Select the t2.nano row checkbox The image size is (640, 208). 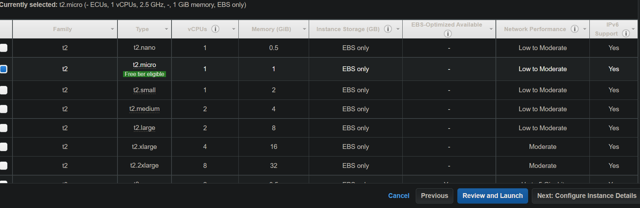3,48
